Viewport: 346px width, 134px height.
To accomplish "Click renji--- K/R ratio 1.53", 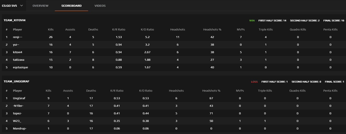I will pyautogui.click(x=119, y=37).
